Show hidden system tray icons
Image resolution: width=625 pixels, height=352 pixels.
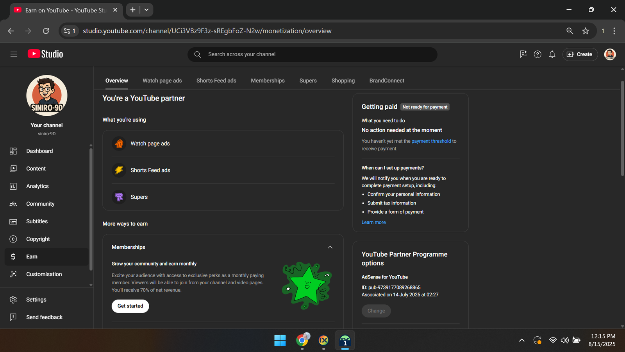pos(521,340)
